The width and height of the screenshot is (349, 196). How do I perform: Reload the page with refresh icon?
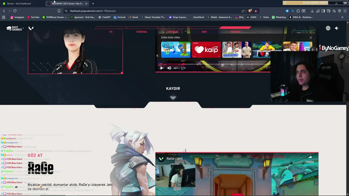coord(15,11)
